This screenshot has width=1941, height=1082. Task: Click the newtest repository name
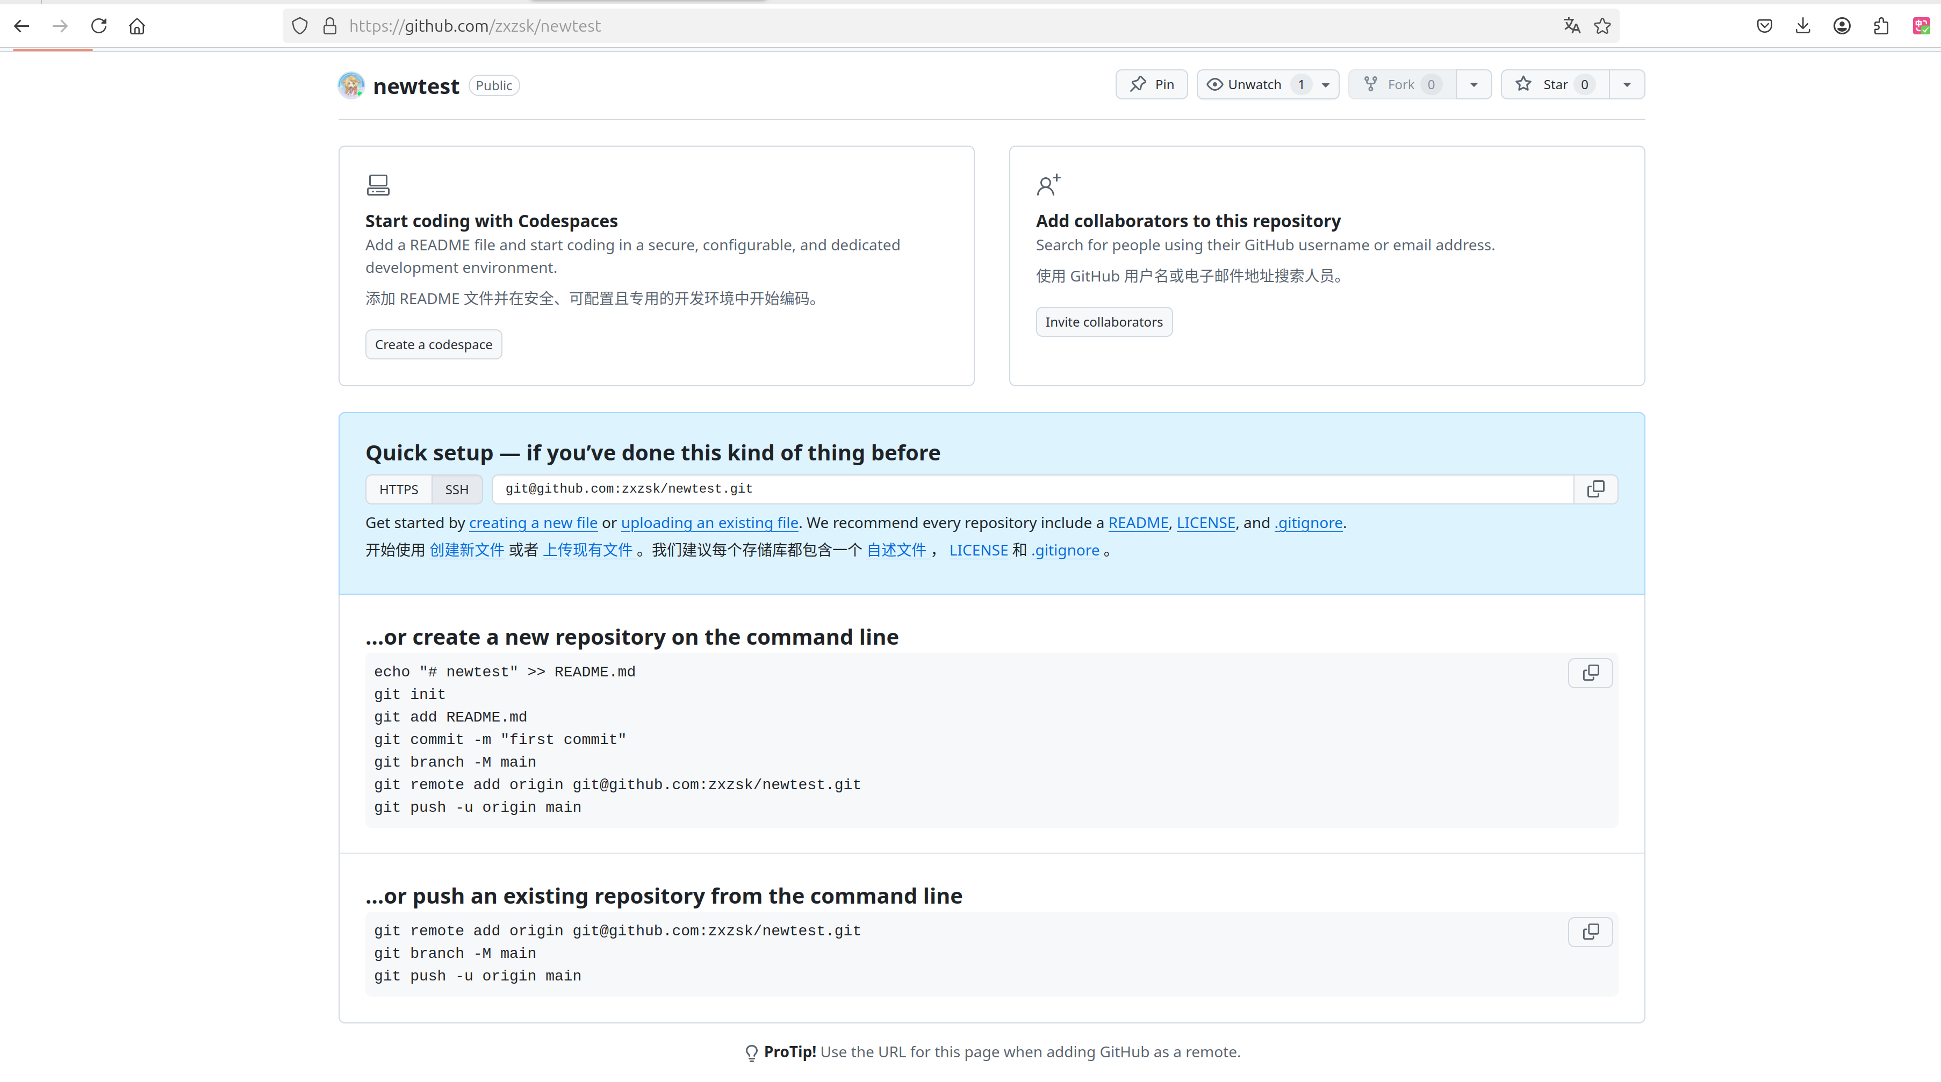coord(416,86)
